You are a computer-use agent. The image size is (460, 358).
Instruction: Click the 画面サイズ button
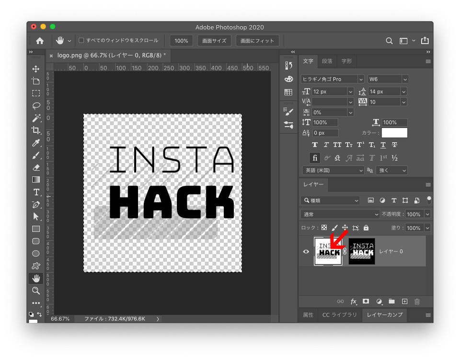point(214,40)
